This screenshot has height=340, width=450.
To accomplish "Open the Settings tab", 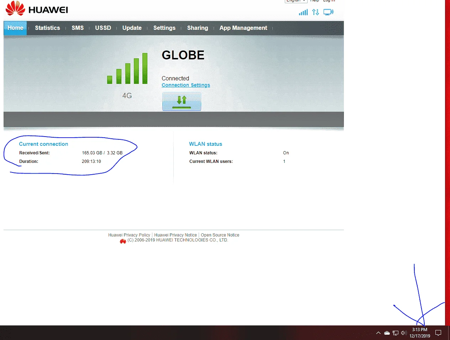I will 164,28.
